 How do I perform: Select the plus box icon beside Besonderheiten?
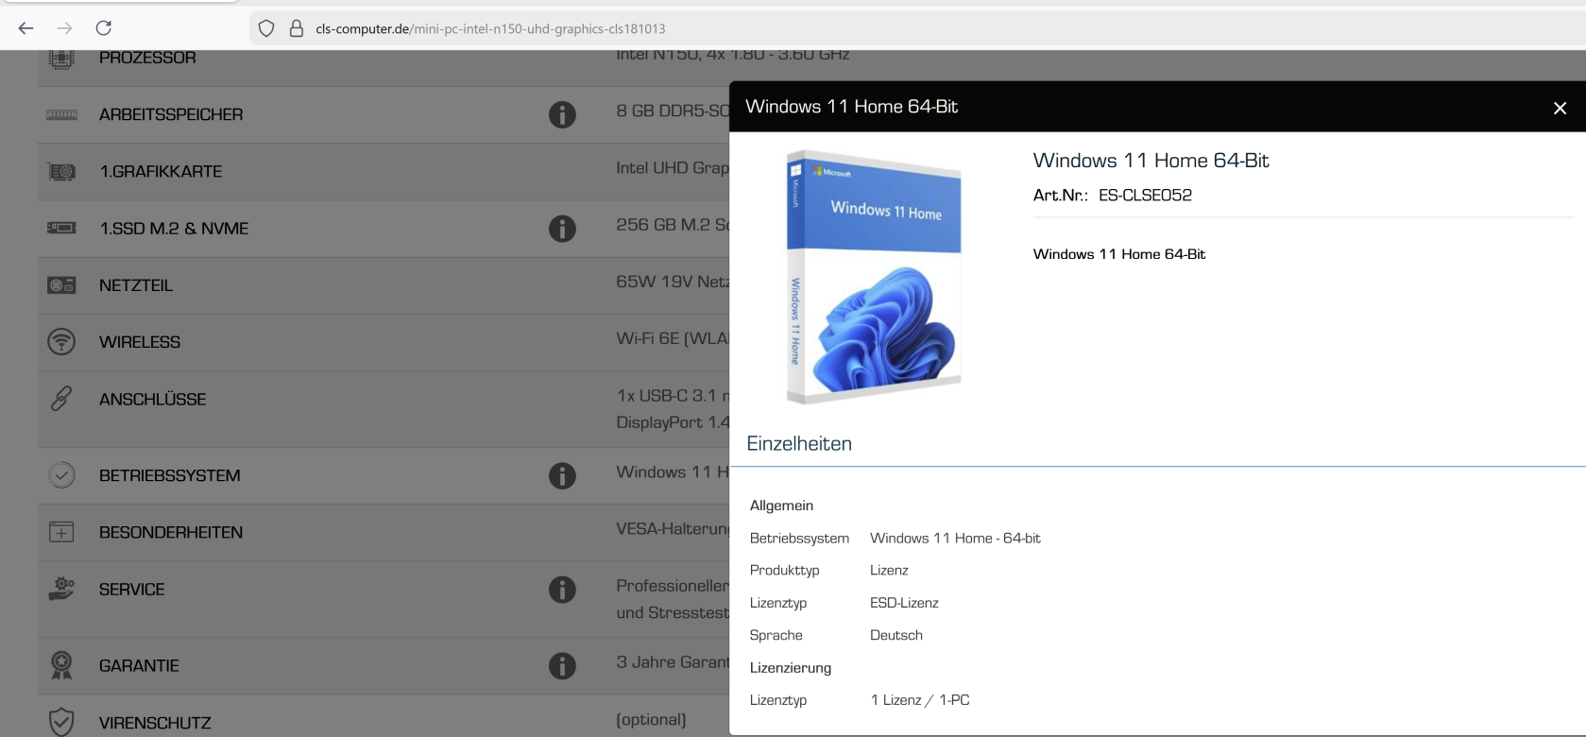pos(61,532)
